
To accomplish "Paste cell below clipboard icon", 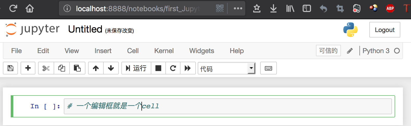I will tap(77, 68).
